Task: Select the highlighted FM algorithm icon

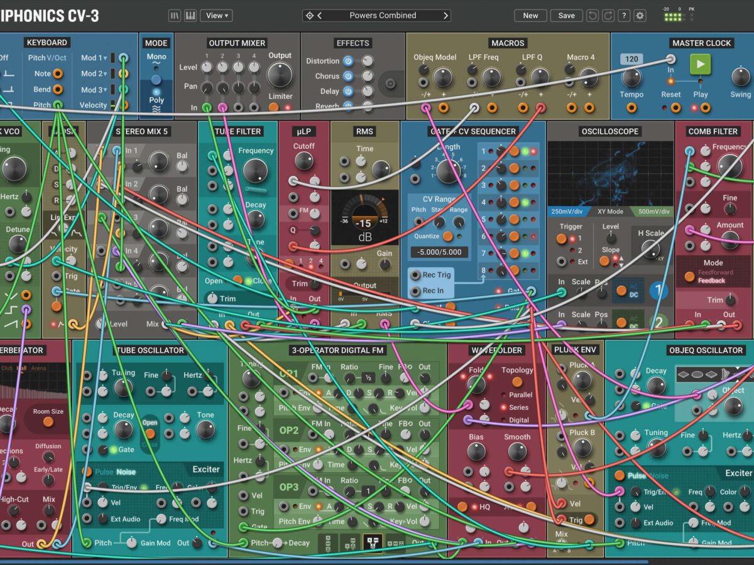Action: coord(372,541)
